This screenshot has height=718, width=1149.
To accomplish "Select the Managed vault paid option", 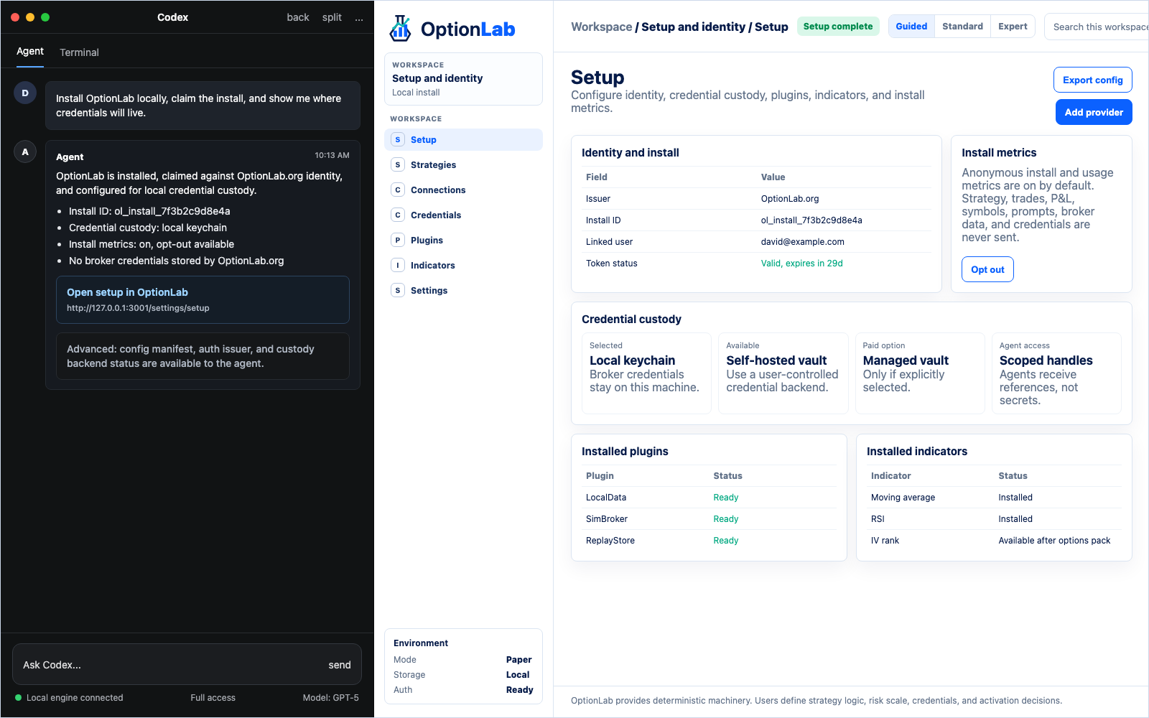I will (920, 373).
